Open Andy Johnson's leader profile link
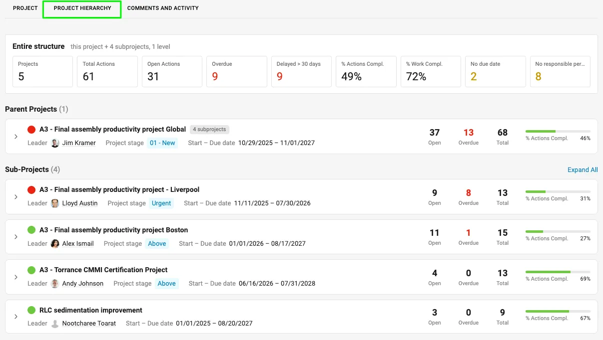Viewport: 603px width, 340px height. coord(83,284)
